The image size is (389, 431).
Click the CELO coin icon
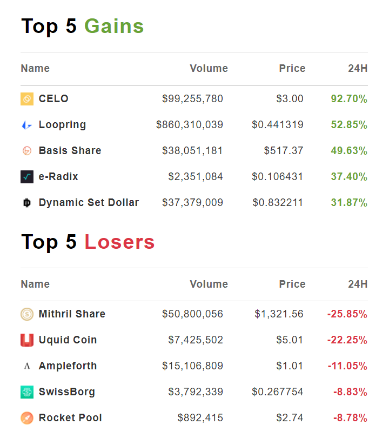coord(27,99)
